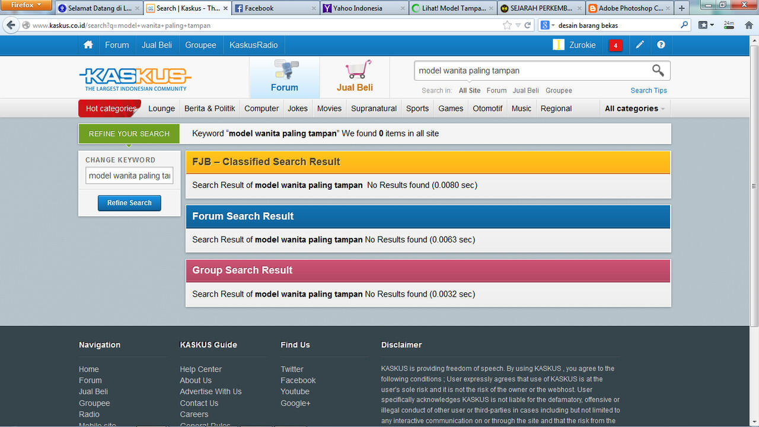The image size is (759, 427).
Task: Close the Selamat Datang tab
Action: pos(137,8)
